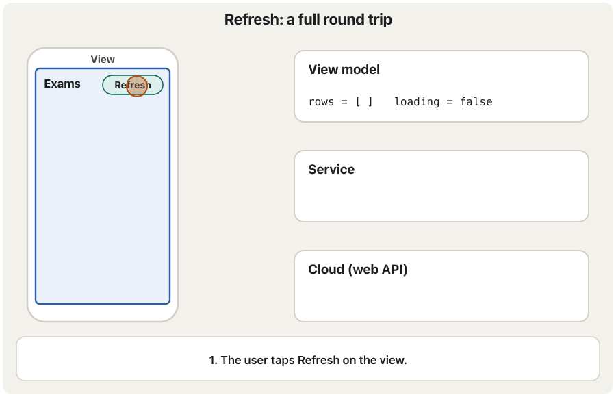The height and width of the screenshot is (397, 616).
Task: Select the "Exams" heading in the phone view
Action: tap(62, 84)
